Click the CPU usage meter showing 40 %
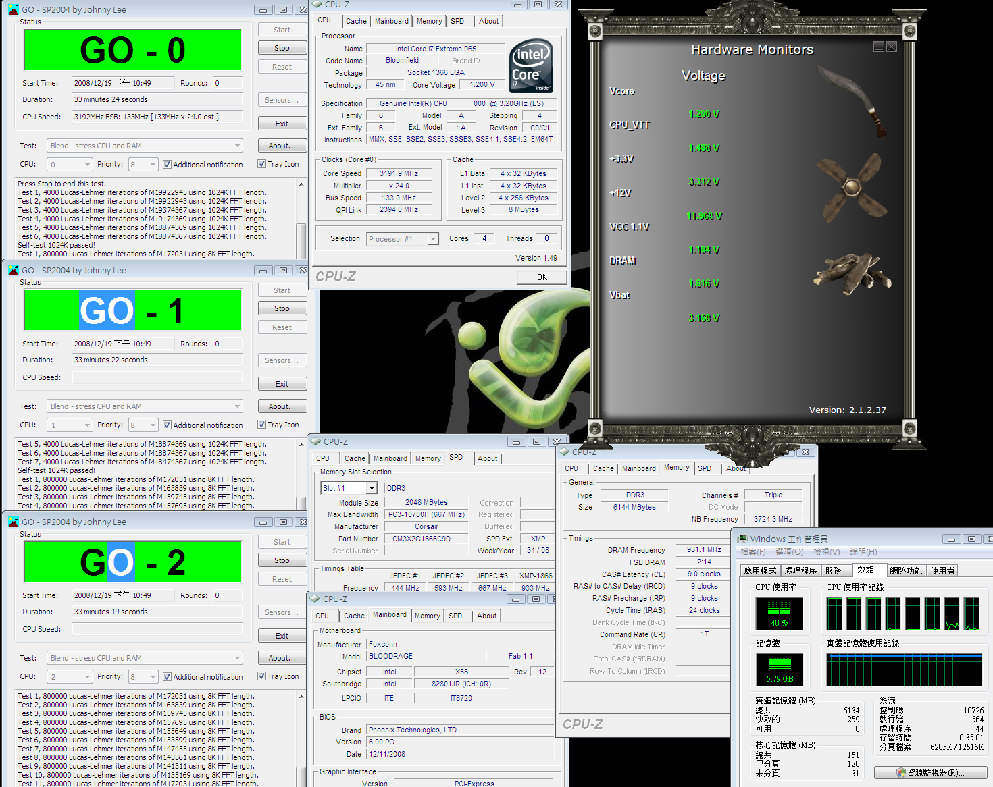 779,614
